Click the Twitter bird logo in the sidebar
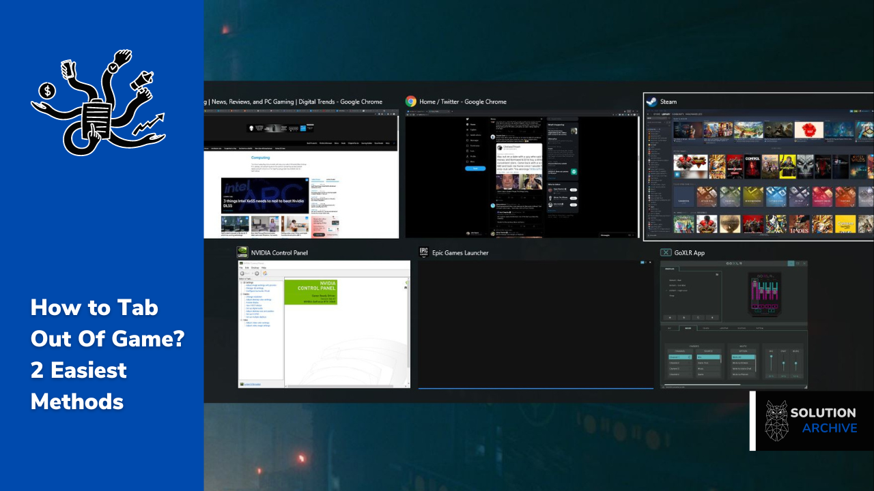874x491 pixels. point(468,117)
